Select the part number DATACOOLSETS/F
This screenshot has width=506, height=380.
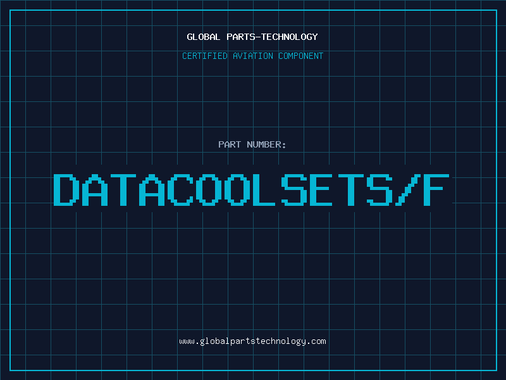pyautogui.click(x=251, y=190)
